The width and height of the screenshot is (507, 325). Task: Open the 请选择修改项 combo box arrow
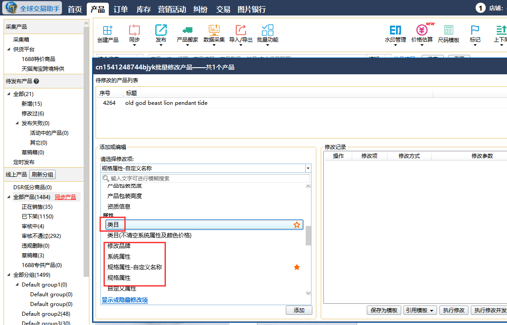[308, 168]
